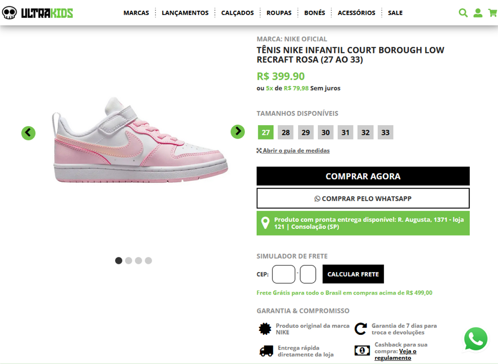Show previous product image arrow
498x364 pixels.
(28, 133)
